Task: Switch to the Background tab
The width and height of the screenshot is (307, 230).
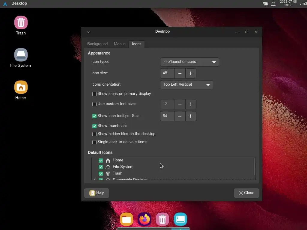Action: (97, 44)
